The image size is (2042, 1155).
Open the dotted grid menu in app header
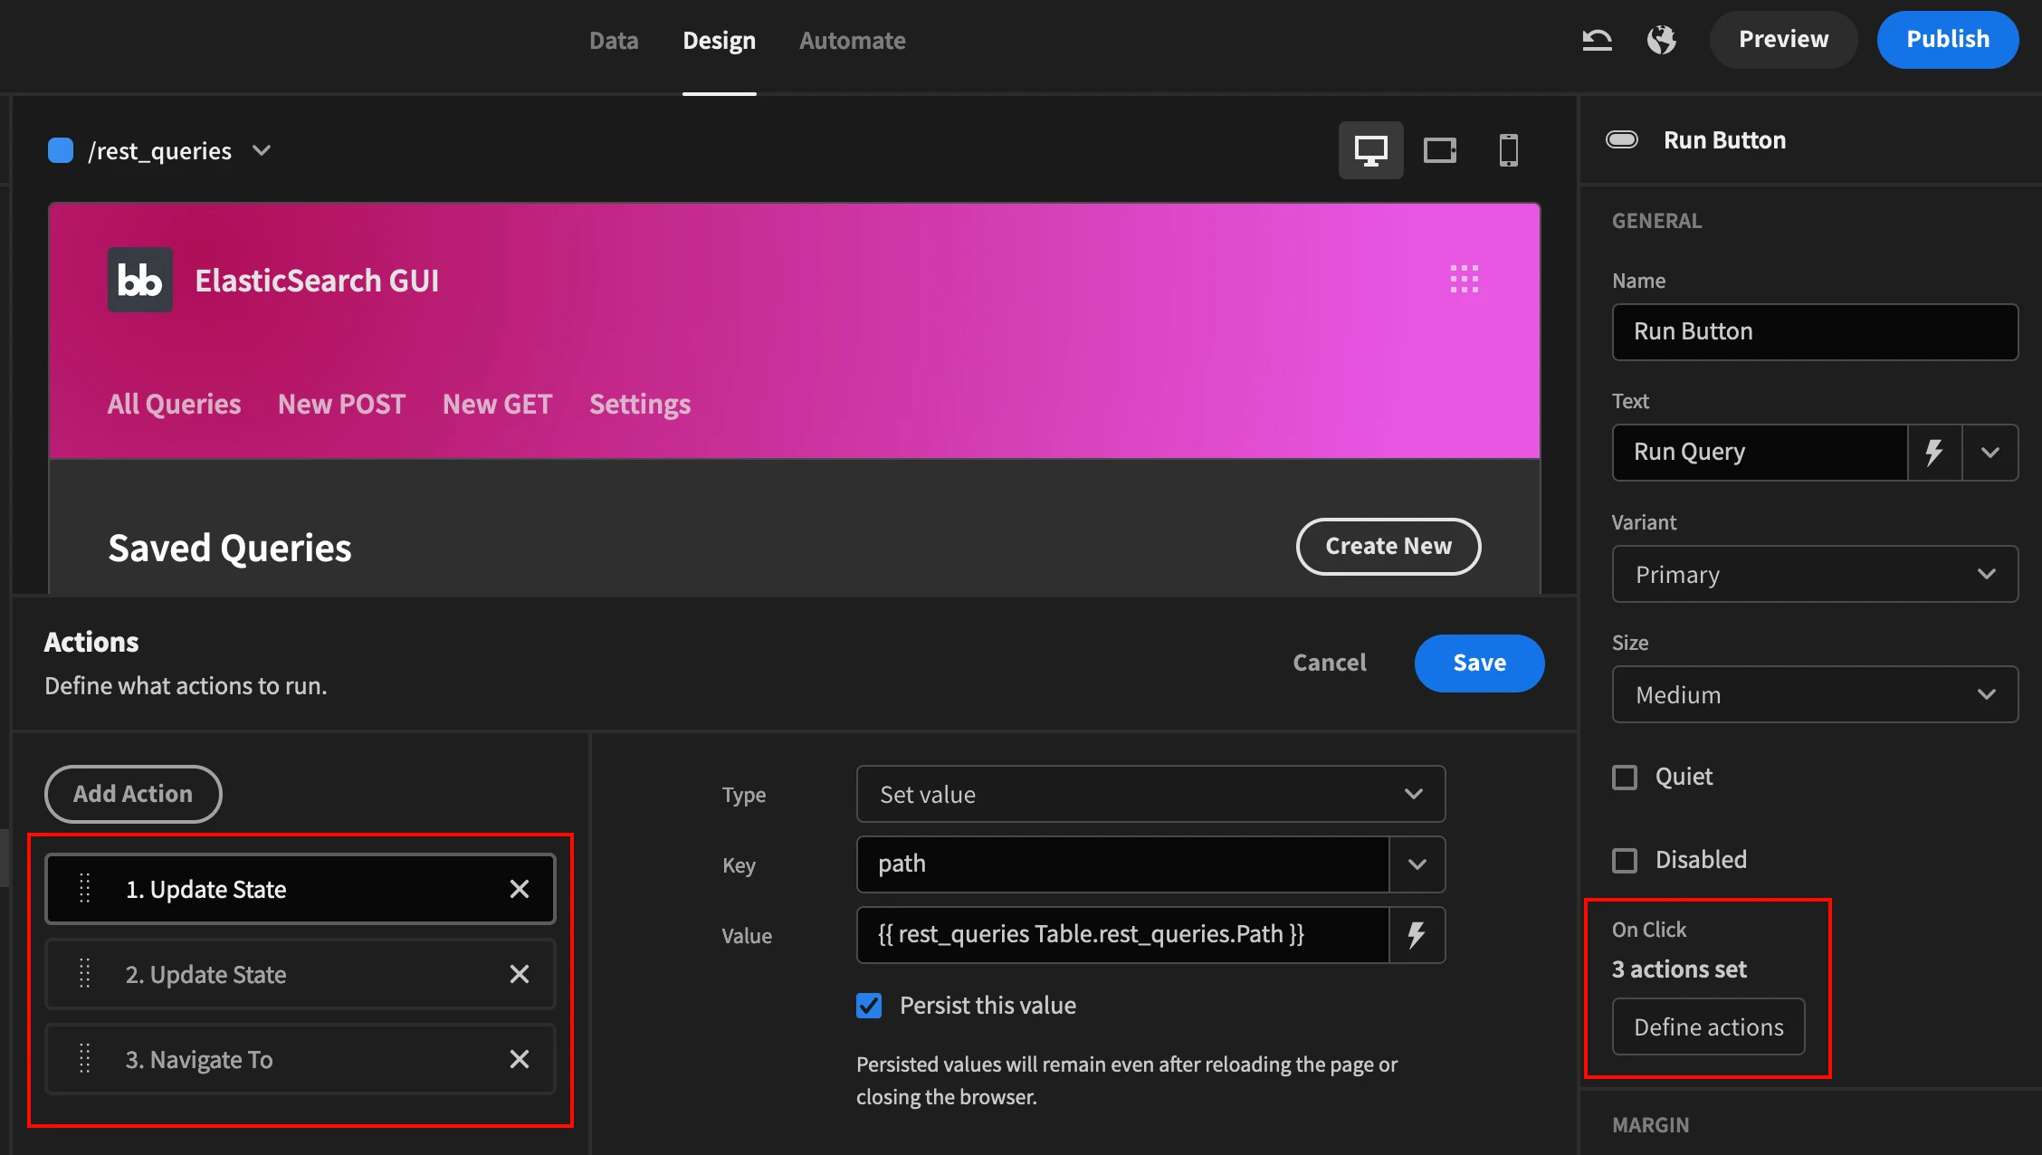[1464, 279]
